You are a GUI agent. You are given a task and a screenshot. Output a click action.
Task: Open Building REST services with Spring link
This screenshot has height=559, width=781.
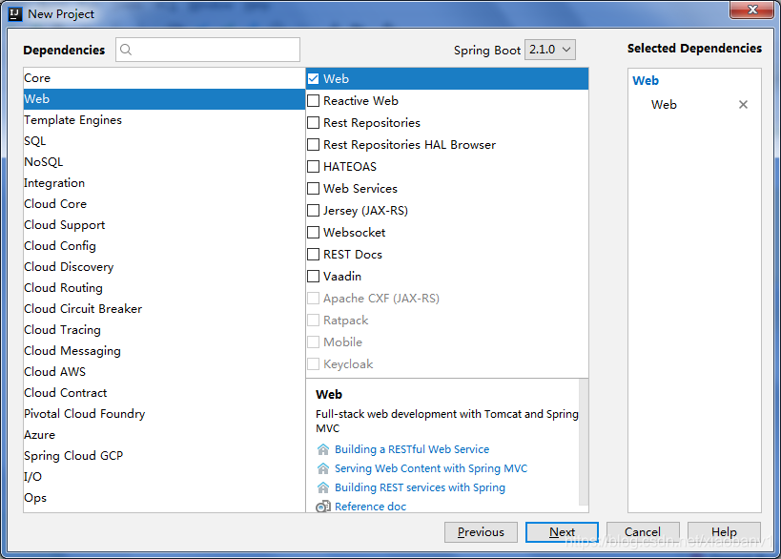(420, 487)
